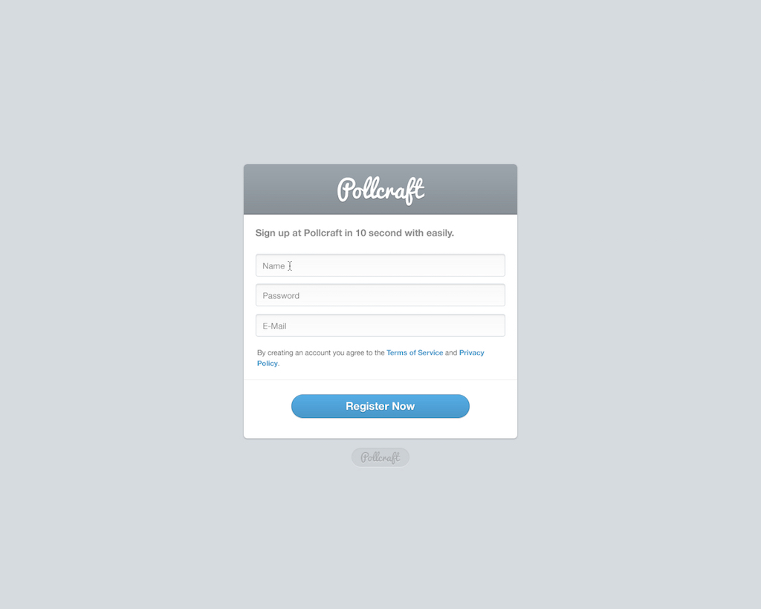The width and height of the screenshot is (761, 609).
Task: Click the small Pollcraft footer badge
Action: point(380,457)
